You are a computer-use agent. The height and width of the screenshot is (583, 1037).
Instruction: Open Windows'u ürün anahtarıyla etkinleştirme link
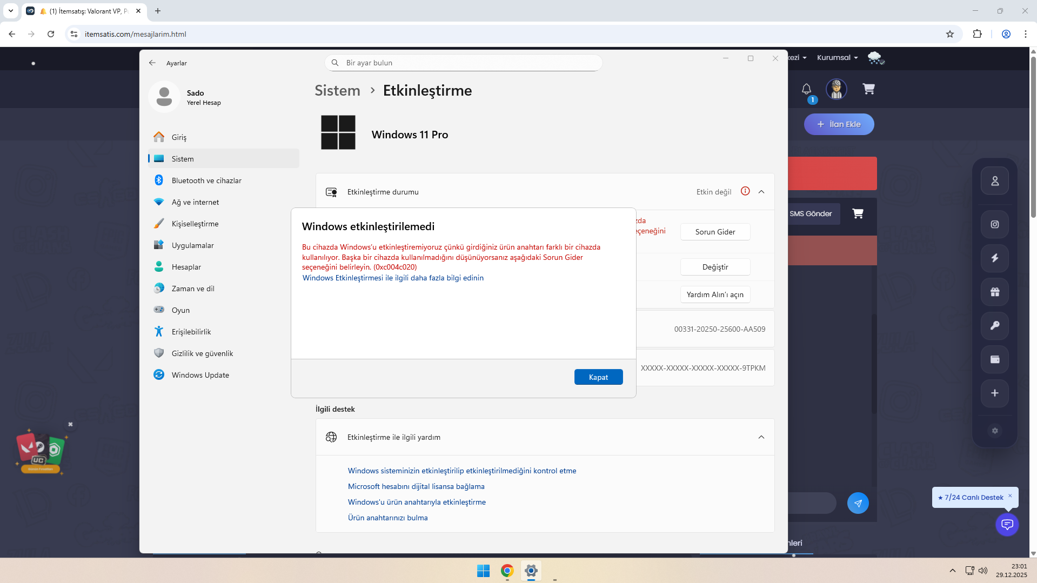pyautogui.click(x=417, y=502)
